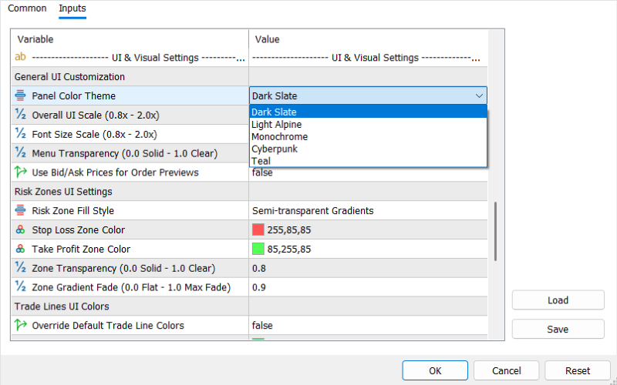Confirm with the OK button
The image size is (617, 385).
point(435,370)
